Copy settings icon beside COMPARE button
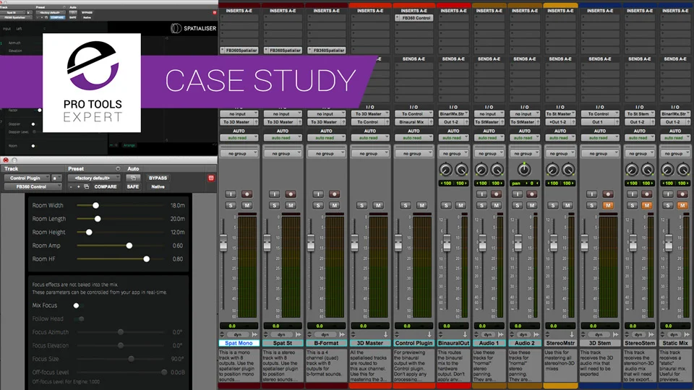 click(87, 186)
